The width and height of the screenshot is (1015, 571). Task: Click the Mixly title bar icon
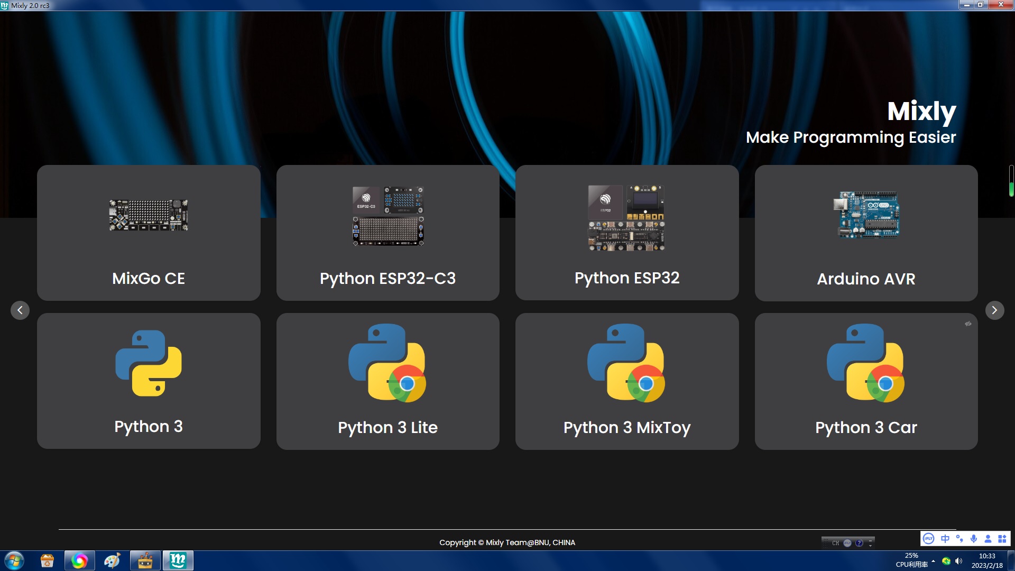pos(5,5)
